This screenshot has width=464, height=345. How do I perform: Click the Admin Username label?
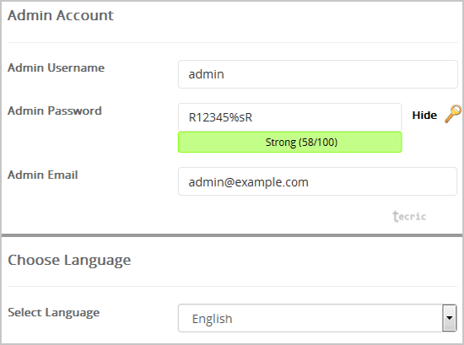[56, 67]
